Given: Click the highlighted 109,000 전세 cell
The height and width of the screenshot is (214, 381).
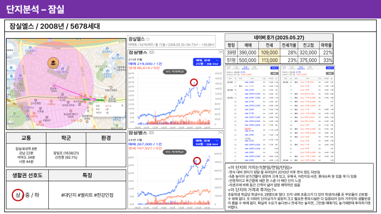Looking at the screenshot, I should coord(269,53).
